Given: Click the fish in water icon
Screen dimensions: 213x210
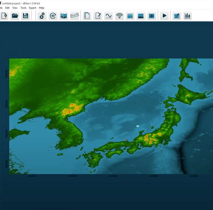Looking at the screenshot, I should click(x=151, y=16).
